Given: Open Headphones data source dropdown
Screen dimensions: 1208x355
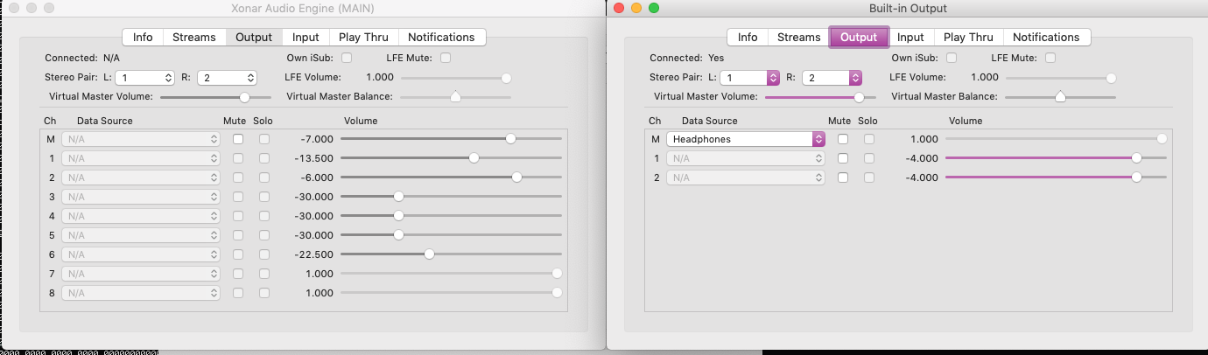Looking at the screenshot, I should coord(746,139).
